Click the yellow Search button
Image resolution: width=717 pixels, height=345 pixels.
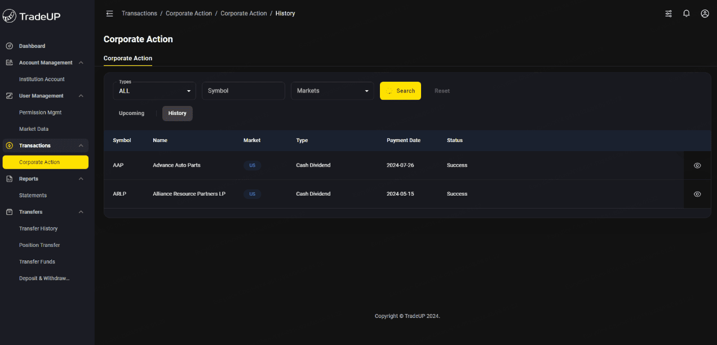point(400,91)
